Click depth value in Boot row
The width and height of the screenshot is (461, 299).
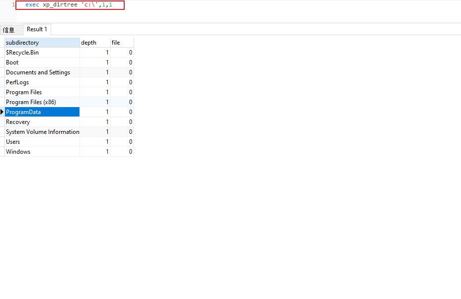[x=95, y=62]
